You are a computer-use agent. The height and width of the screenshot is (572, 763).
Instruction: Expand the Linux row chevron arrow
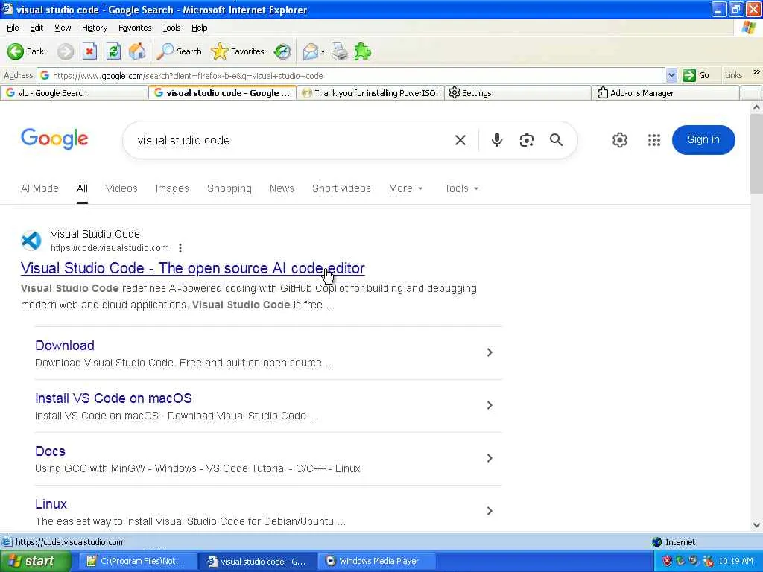(490, 511)
